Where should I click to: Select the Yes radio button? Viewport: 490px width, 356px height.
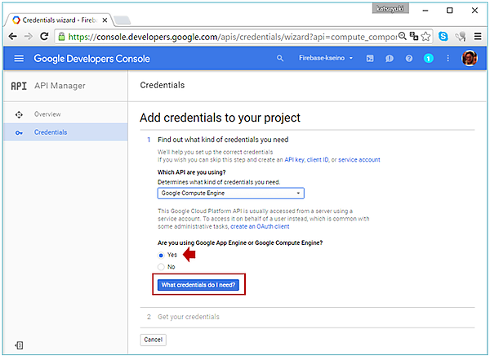(161, 256)
